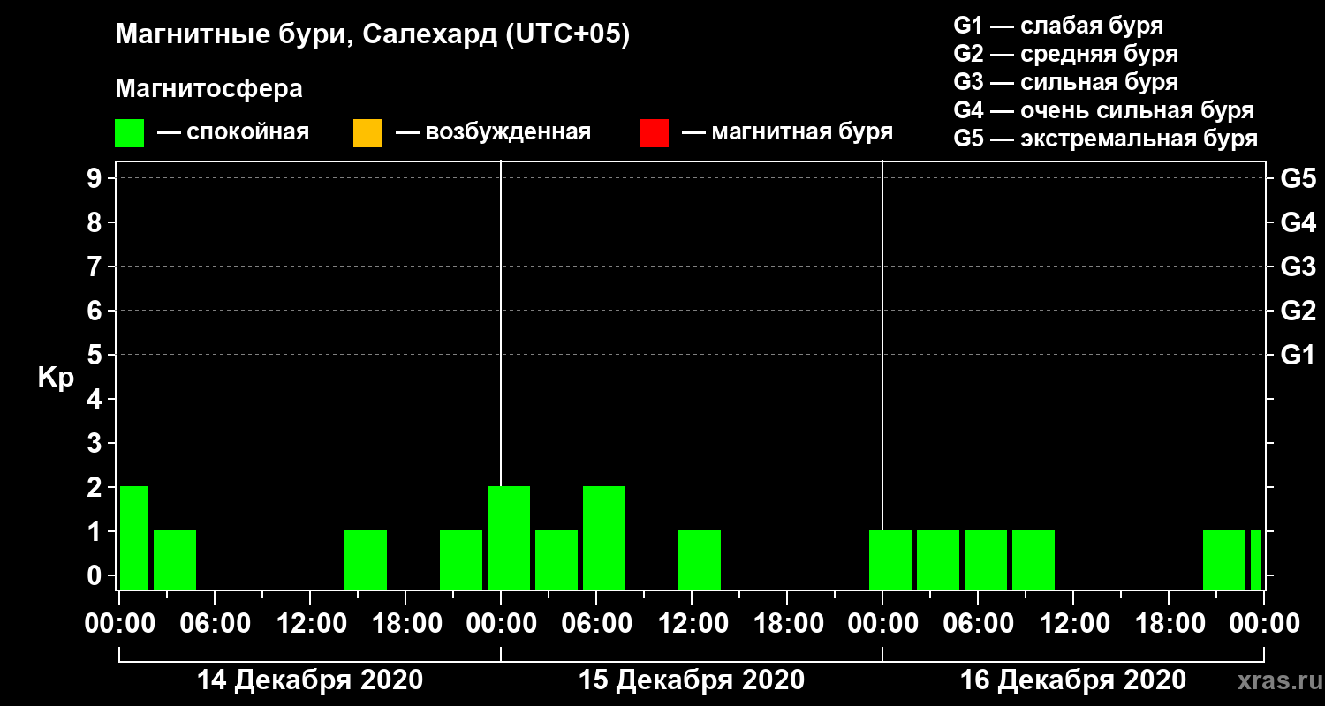
Task: Select the '— спокойная' legend label
Action: coord(233,133)
